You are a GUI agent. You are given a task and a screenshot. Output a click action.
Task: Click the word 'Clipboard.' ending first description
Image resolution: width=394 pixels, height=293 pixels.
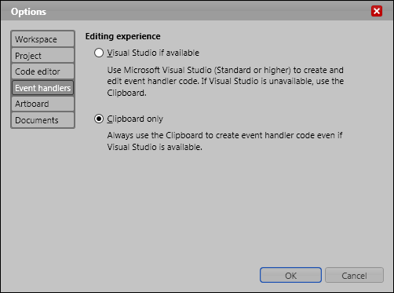[x=126, y=93]
